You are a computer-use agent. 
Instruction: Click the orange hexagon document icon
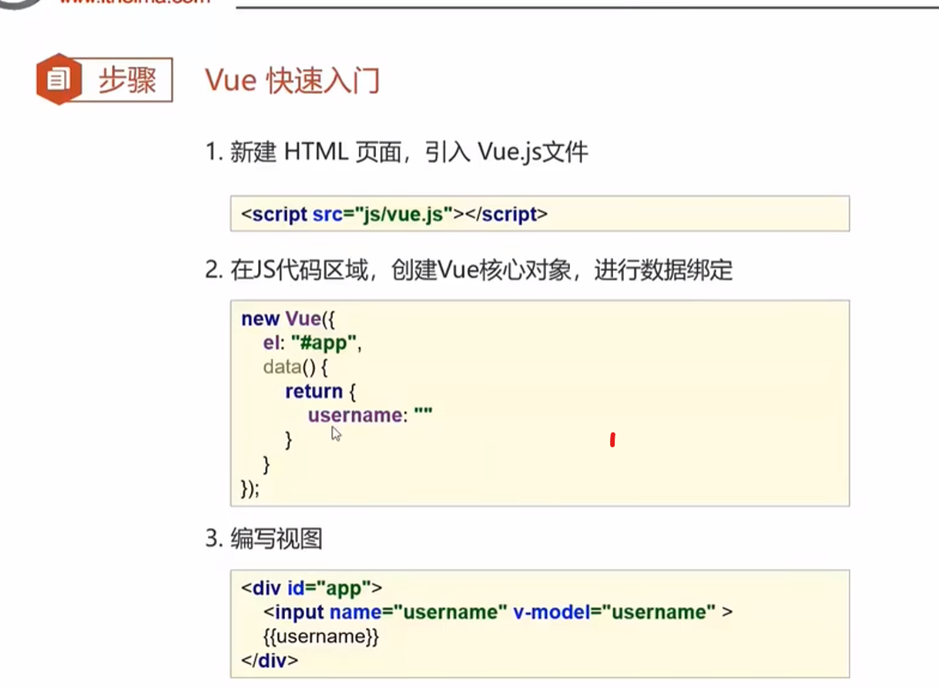[x=59, y=78]
